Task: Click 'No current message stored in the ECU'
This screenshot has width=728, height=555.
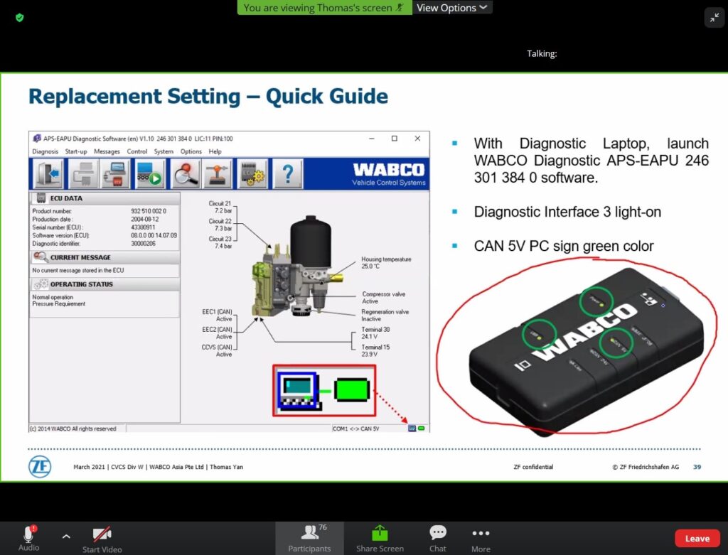Action: click(78, 270)
